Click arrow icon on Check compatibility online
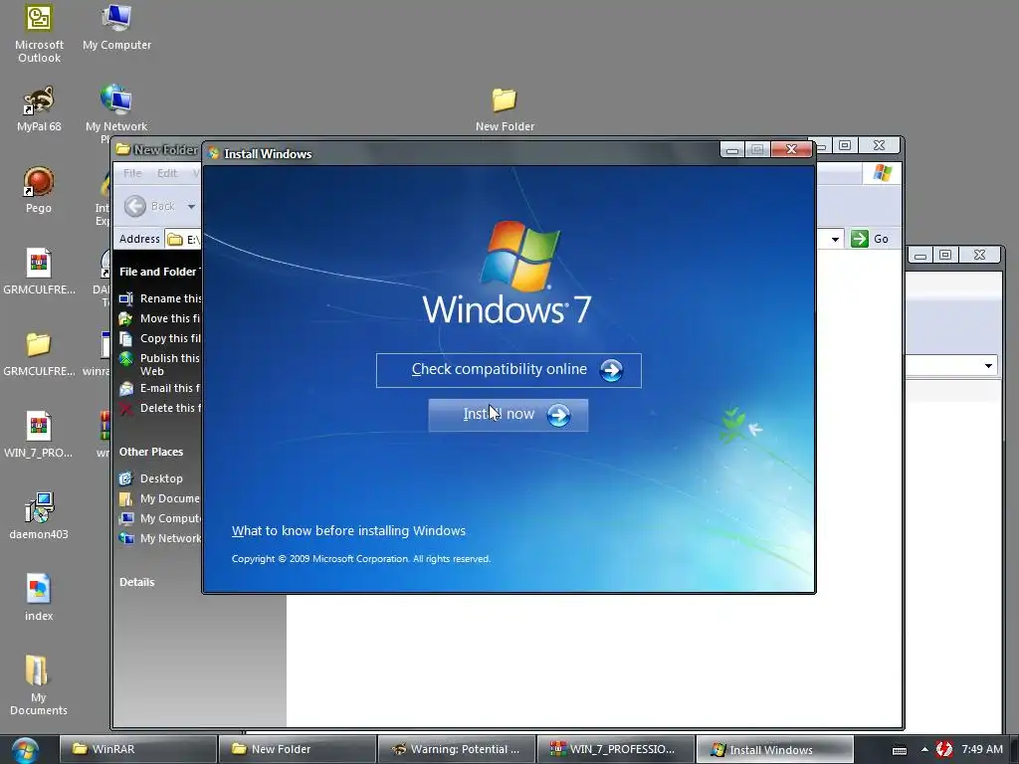The image size is (1019, 764). pos(611,370)
